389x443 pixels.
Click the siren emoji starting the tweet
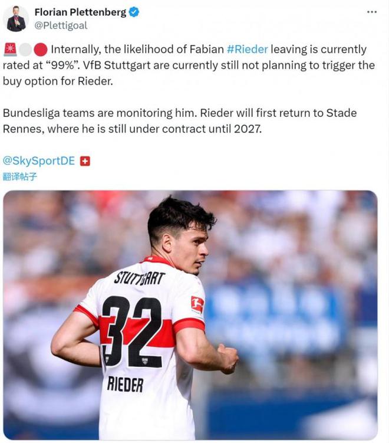point(10,50)
